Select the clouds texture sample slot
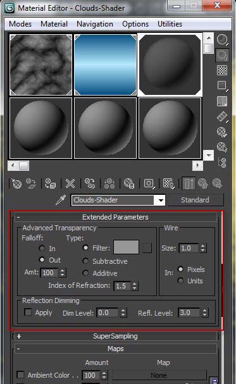Image resolution: width=236 pixels, height=384 pixels. (40, 65)
